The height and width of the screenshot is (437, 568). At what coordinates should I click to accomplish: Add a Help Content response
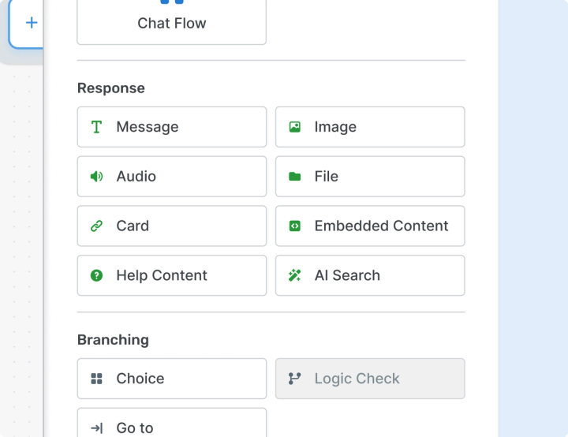171,275
